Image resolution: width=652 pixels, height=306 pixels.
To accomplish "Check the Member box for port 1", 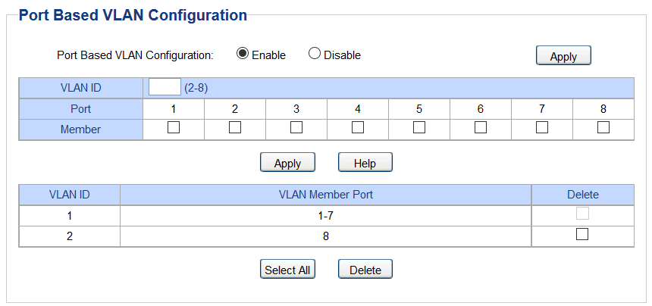I will tap(174, 128).
